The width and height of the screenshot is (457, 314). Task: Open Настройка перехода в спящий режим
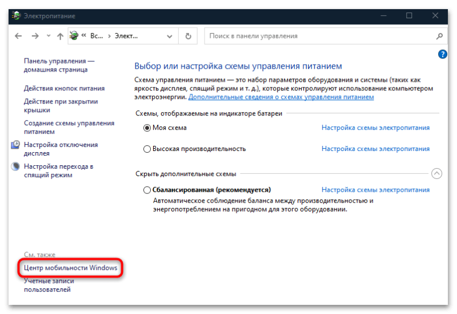tap(59, 170)
